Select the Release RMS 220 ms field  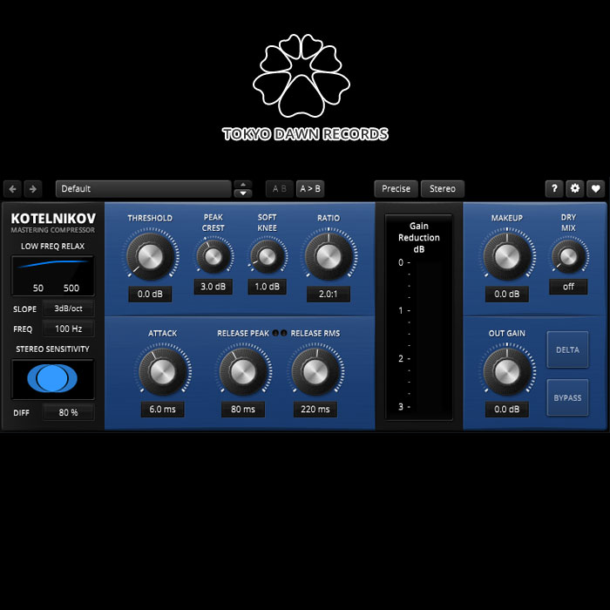(315, 410)
